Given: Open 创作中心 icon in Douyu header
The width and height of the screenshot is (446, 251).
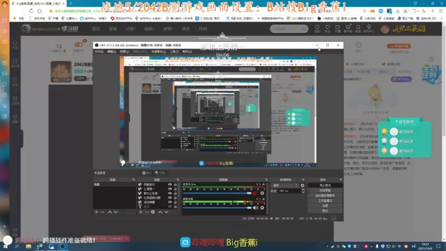Looking at the screenshot, I should 369,28.
